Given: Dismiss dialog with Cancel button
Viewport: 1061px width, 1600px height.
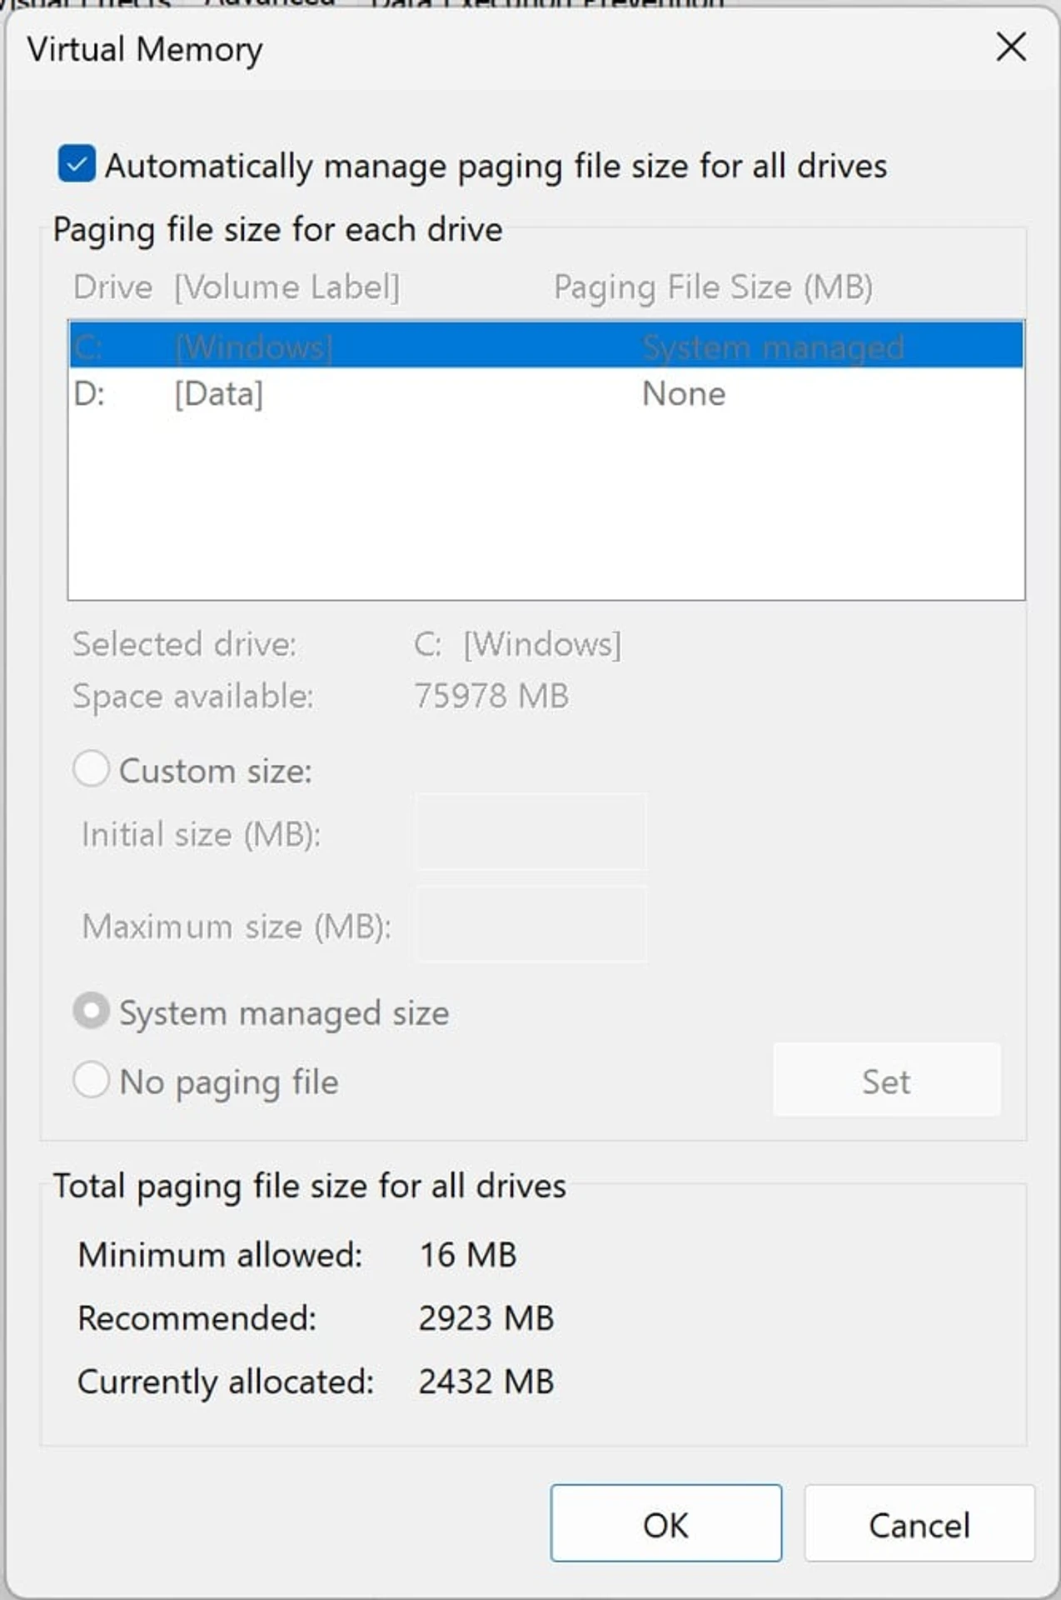Looking at the screenshot, I should tap(919, 1524).
